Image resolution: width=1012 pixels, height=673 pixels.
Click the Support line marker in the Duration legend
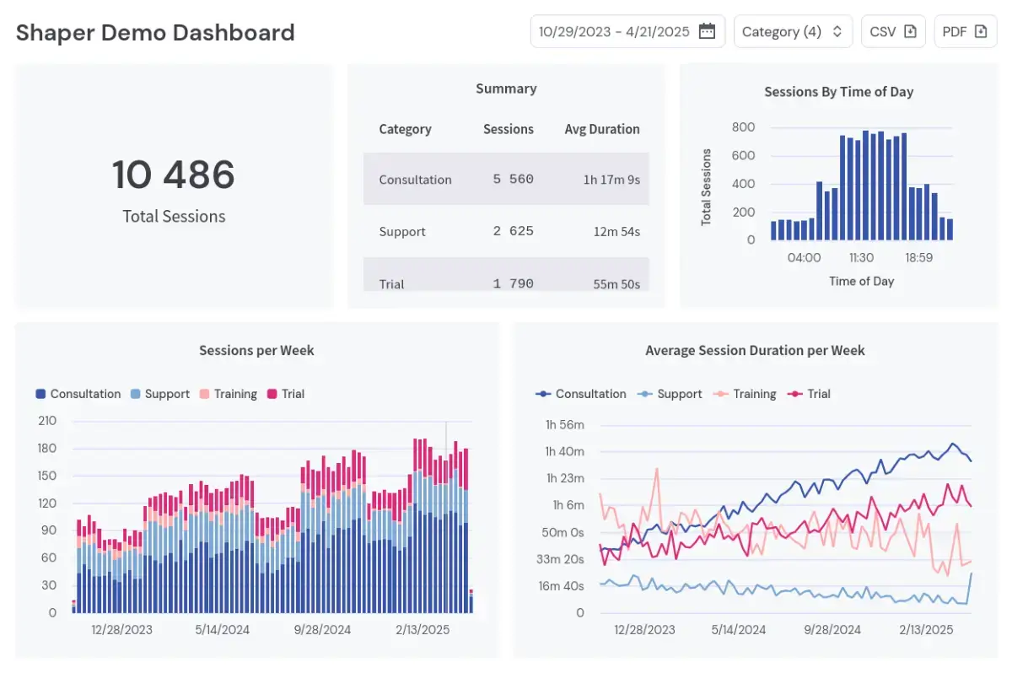[x=645, y=394]
